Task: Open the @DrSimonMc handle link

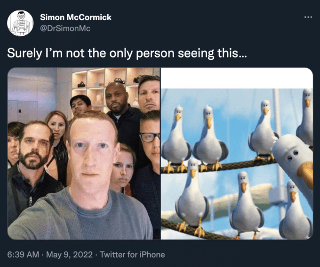Action: click(65, 28)
